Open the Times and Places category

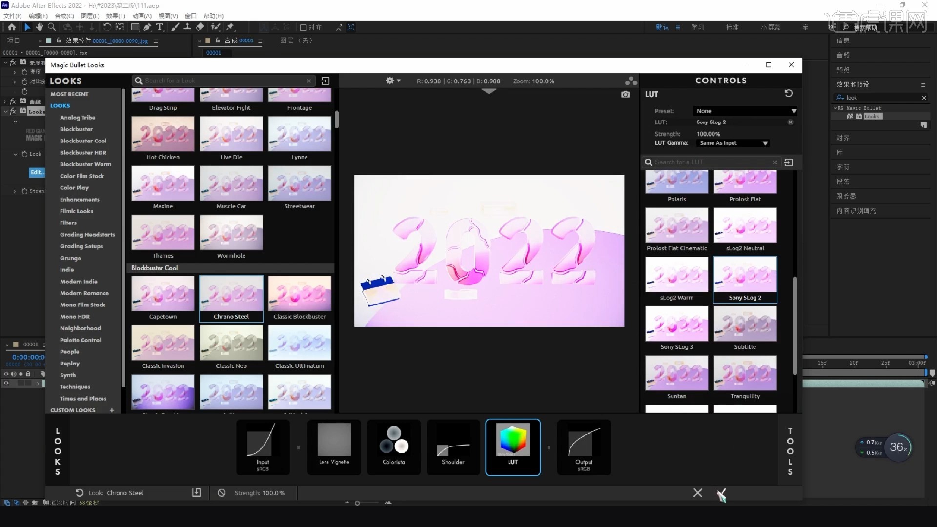(x=83, y=399)
